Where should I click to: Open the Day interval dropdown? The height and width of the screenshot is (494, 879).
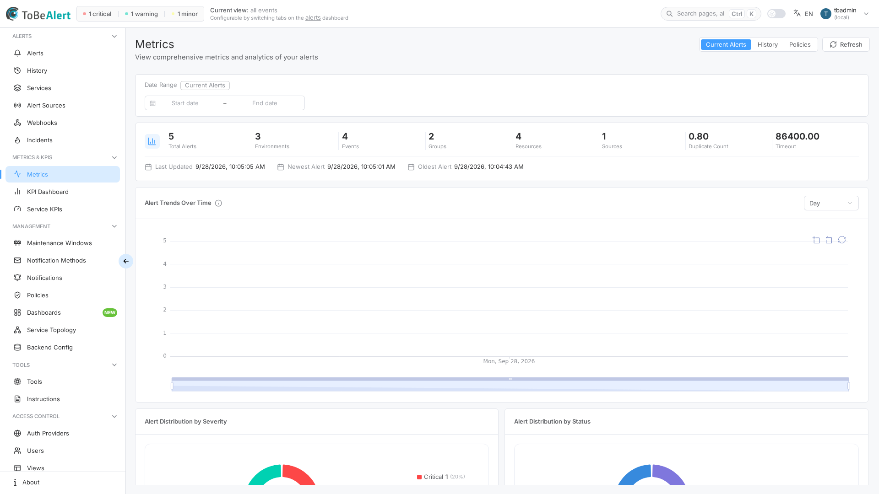click(x=831, y=203)
